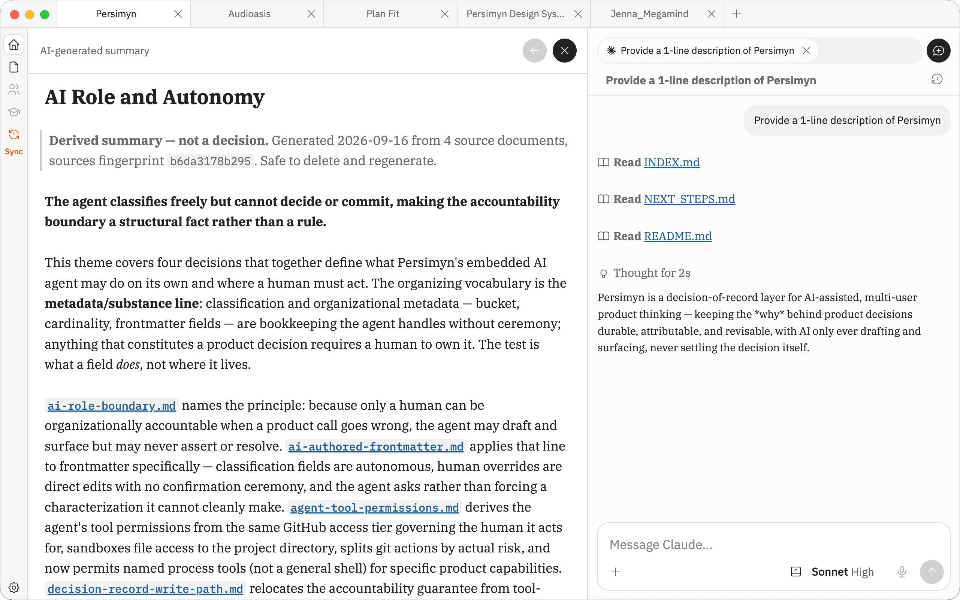
Task: Start a new chat with the bubble-plus icon
Action: (x=938, y=51)
